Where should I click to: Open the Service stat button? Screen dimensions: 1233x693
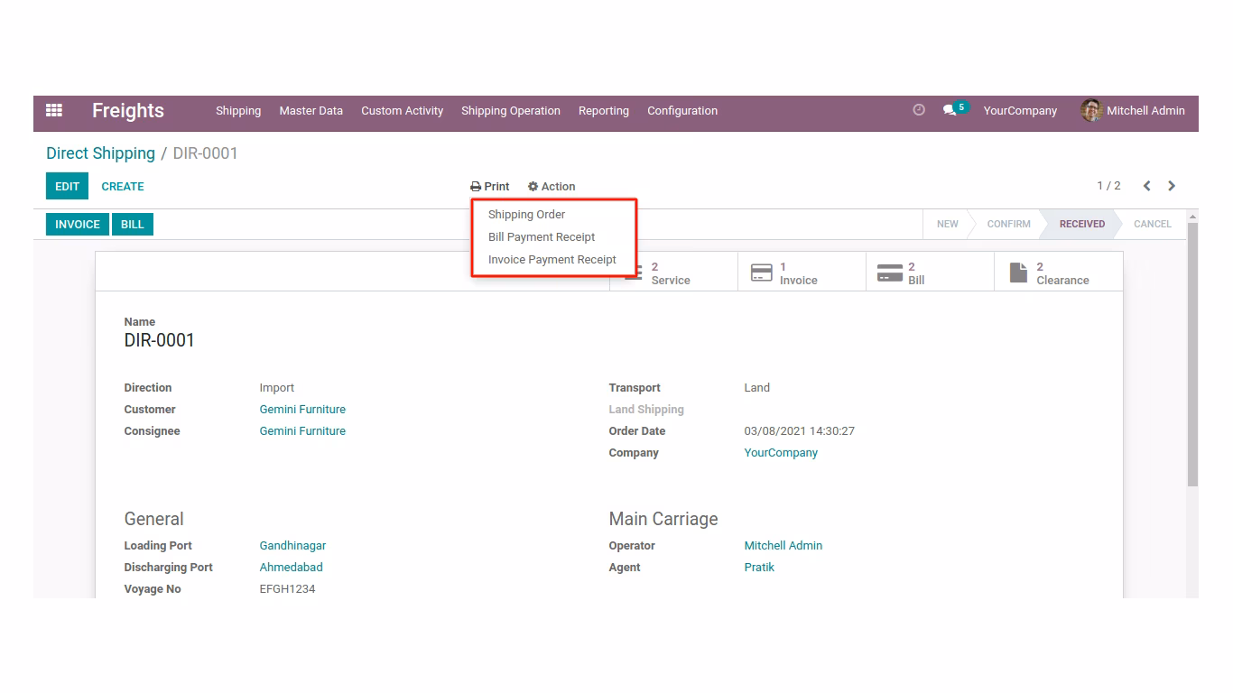(673, 273)
